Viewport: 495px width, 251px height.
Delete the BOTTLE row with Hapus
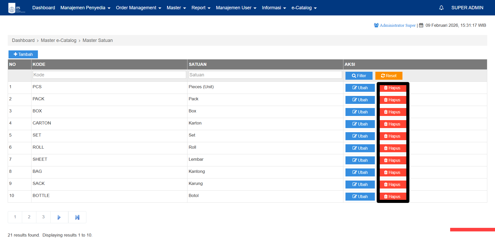click(393, 197)
